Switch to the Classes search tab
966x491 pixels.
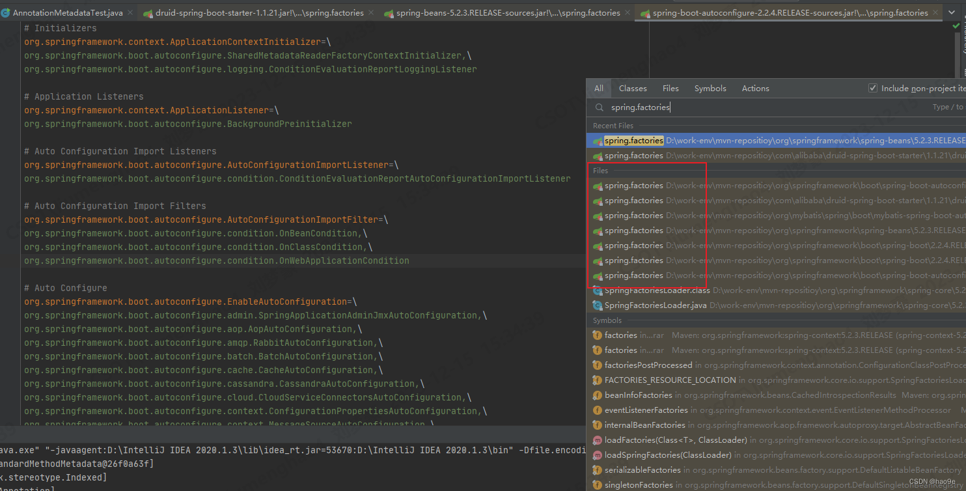(633, 89)
